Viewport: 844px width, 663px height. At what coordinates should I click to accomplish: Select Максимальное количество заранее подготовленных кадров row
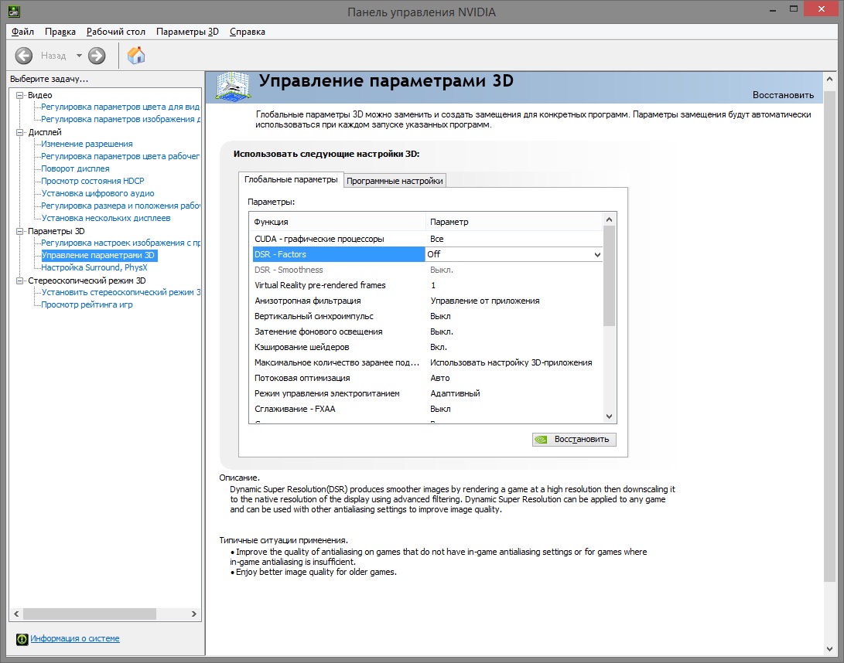click(427, 363)
